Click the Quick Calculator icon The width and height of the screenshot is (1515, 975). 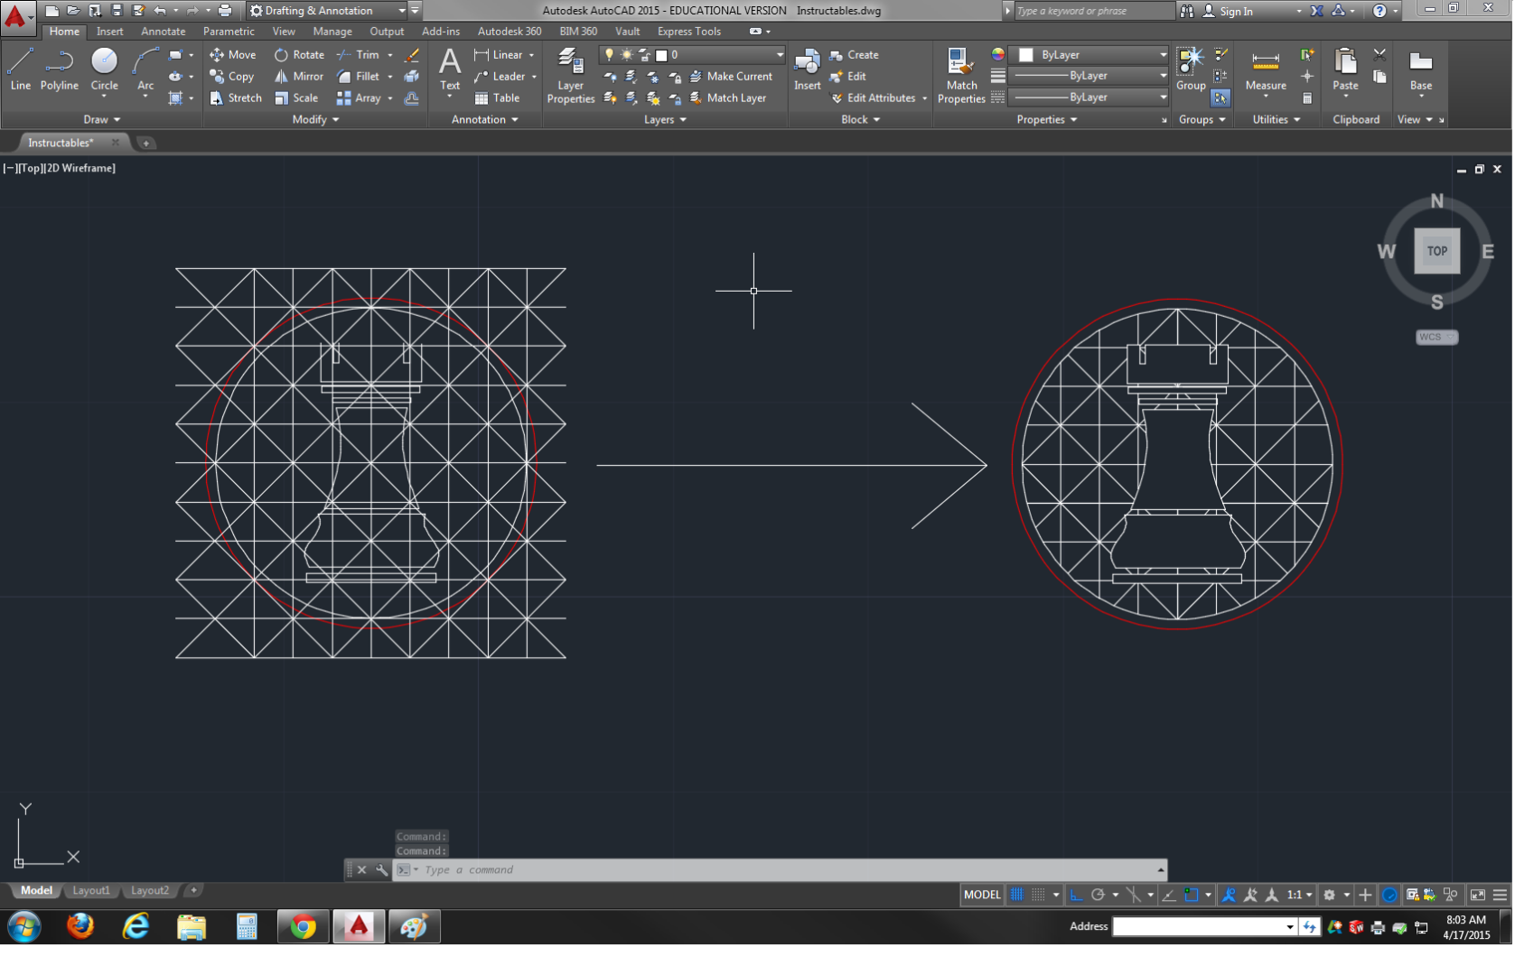(1307, 98)
